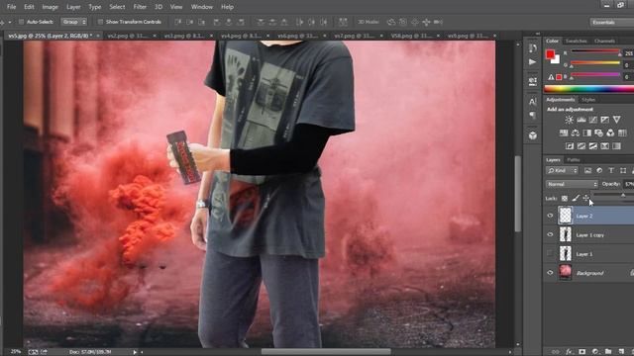
Task: Select the Layer 2 thumbnail
Action: coord(566,216)
